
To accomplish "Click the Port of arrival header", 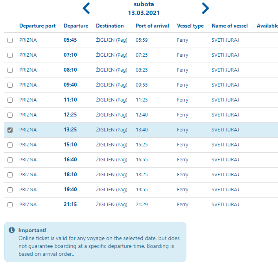I will point(152,26).
